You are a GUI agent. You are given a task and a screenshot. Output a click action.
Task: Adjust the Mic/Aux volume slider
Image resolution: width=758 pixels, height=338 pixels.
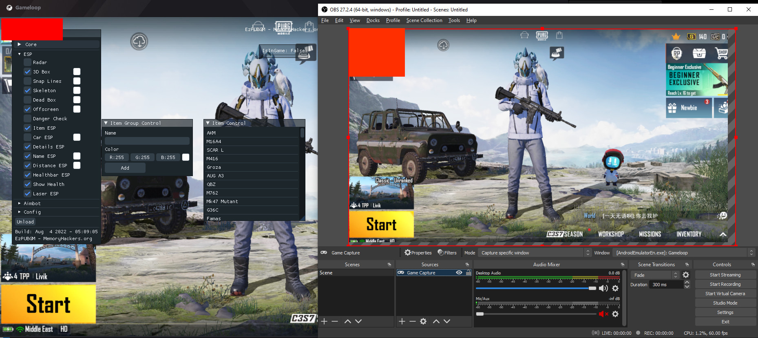click(x=536, y=314)
